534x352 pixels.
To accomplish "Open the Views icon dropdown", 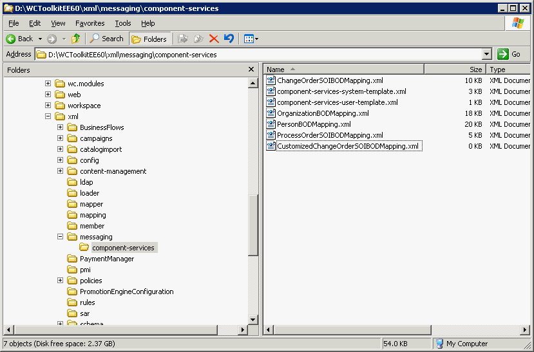I will (251, 39).
